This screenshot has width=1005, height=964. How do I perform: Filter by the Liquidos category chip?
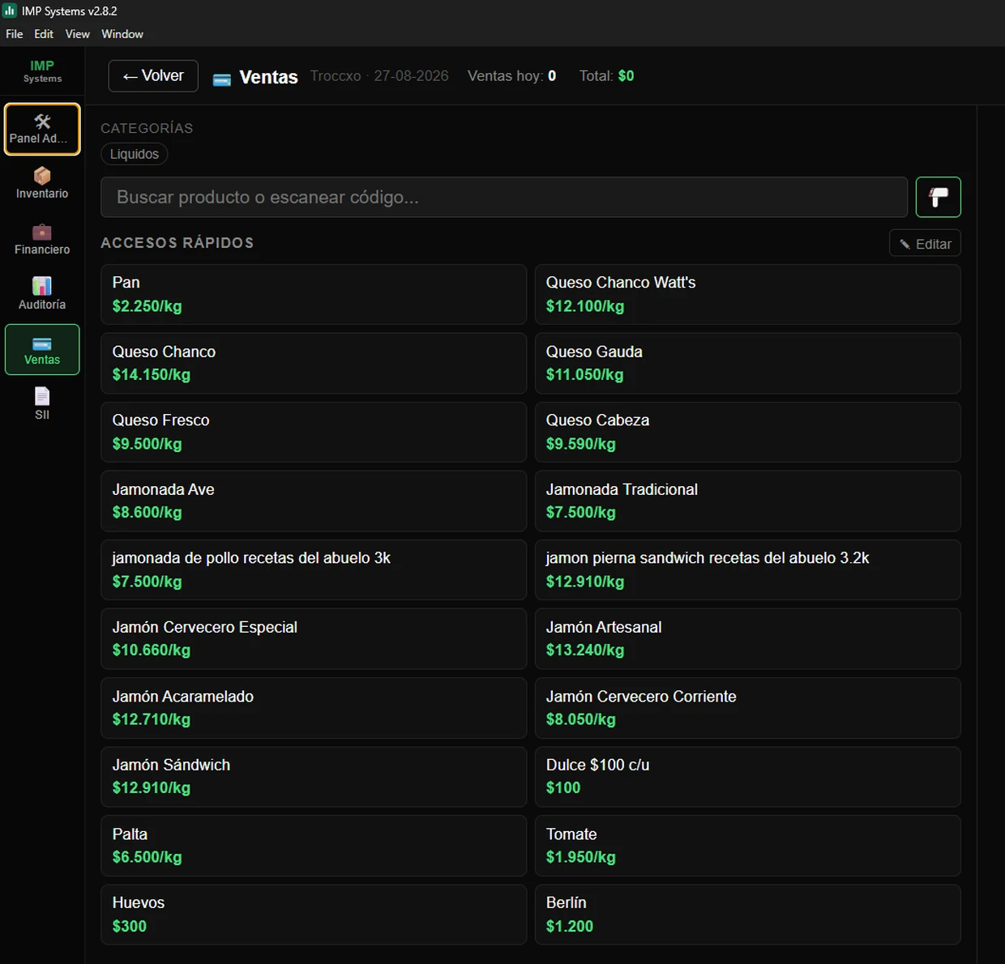[x=135, y=154]
